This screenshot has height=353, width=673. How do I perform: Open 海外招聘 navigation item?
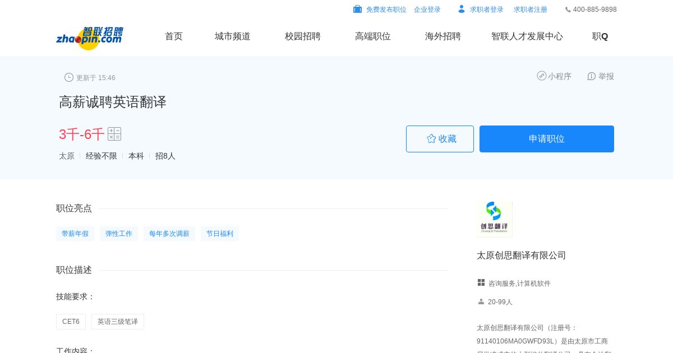point(443,36)
